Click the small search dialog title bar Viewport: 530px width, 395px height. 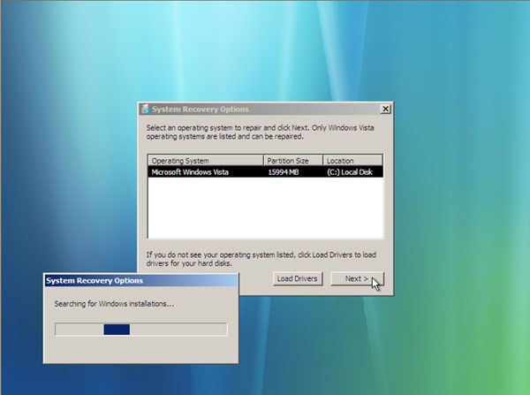pos(141,281)
